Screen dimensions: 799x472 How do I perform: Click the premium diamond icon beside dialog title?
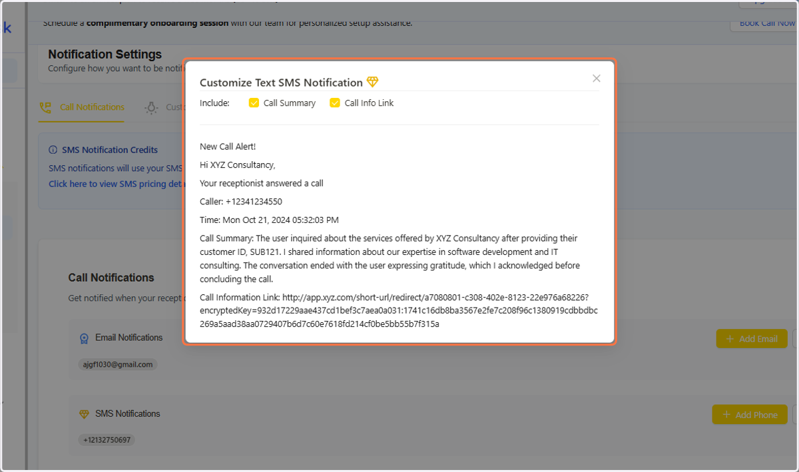click(372, 83)
